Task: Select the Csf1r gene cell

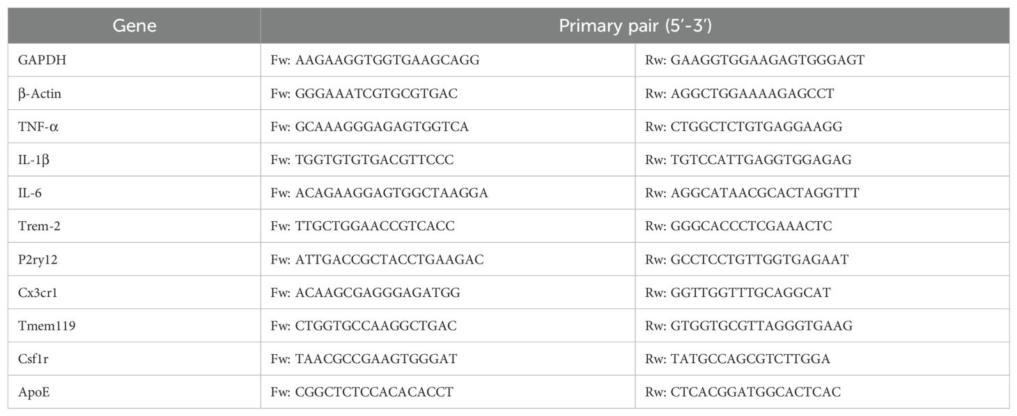Action: [134, 359]
